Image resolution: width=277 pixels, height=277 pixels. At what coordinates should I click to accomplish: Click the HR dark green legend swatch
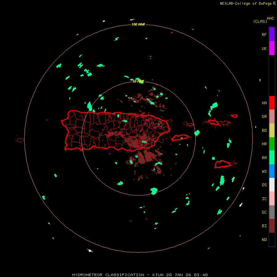(x=272, y=144)
